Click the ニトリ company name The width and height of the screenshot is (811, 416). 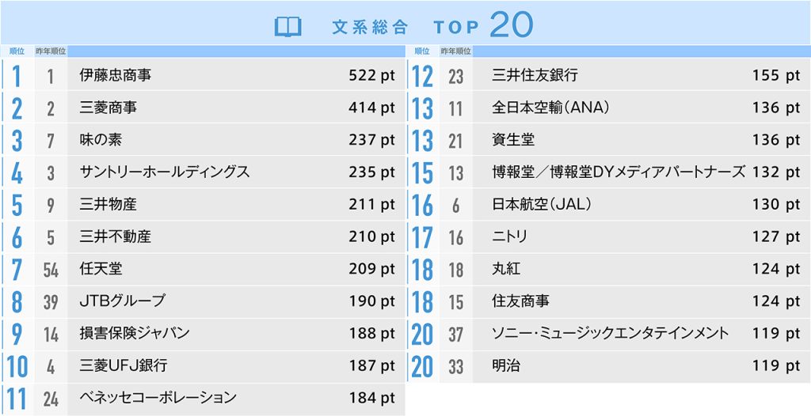tap(510, 236)
